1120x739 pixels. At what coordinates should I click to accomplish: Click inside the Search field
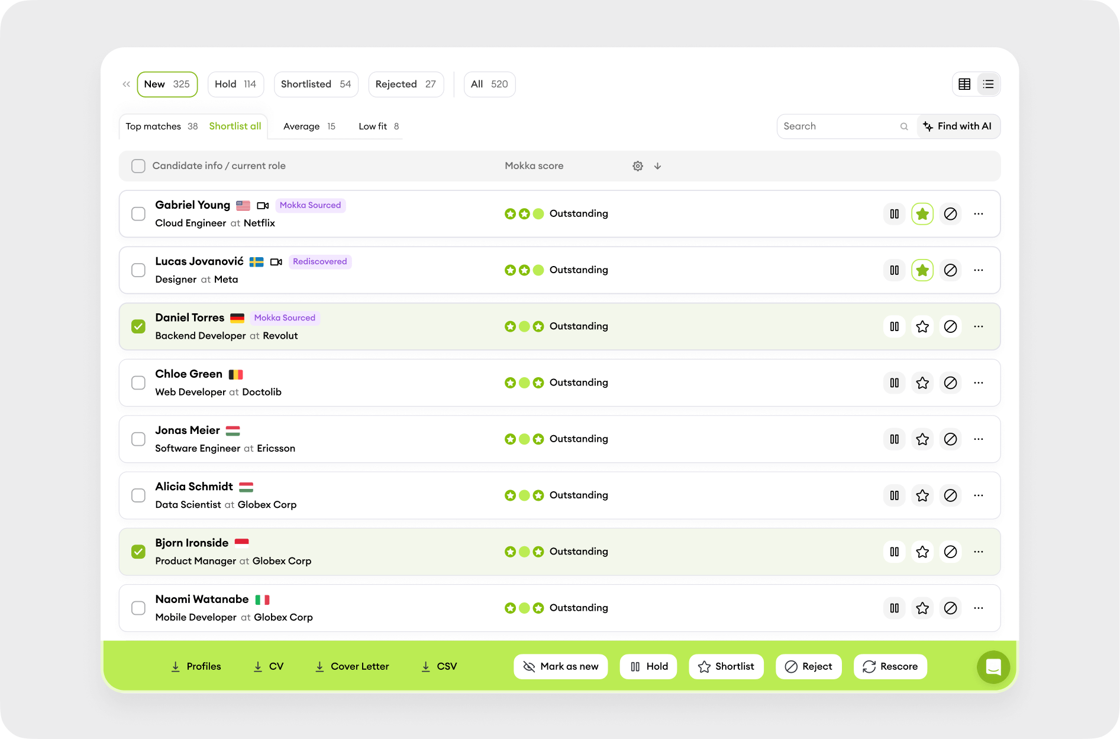coord(840,126)
